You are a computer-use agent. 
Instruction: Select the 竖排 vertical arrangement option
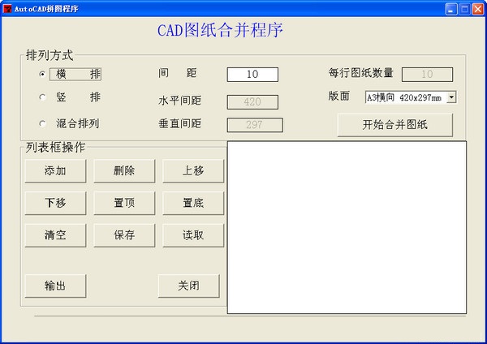[43, 97]
